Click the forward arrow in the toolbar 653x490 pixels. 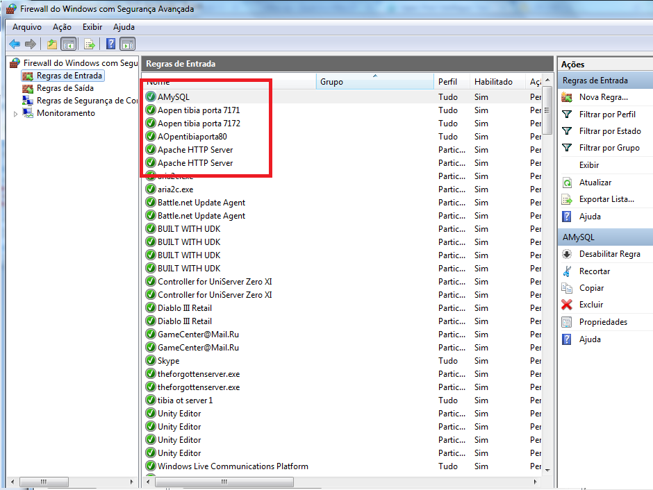coord(31,44)
